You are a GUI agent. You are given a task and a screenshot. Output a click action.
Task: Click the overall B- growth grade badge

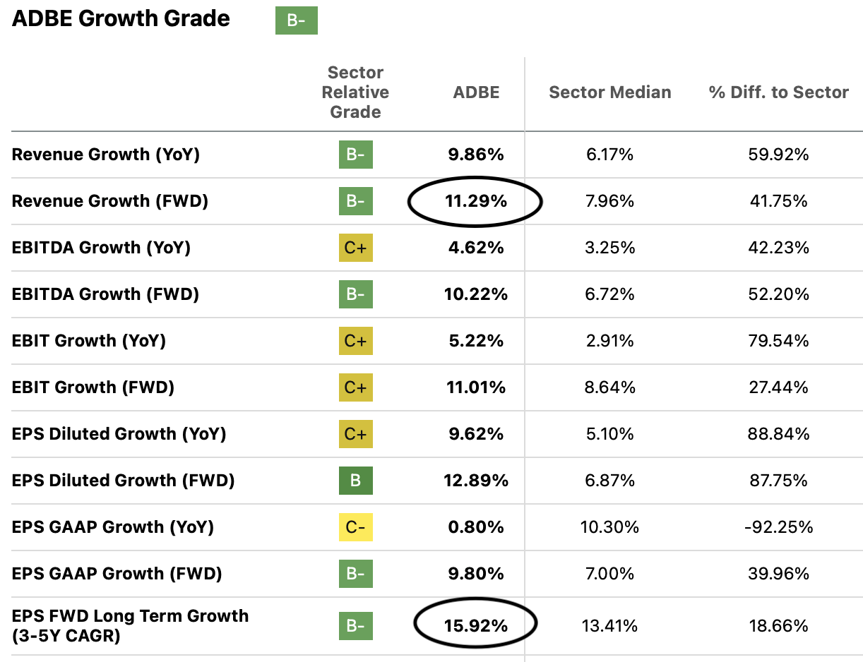[x=296, y=20]
